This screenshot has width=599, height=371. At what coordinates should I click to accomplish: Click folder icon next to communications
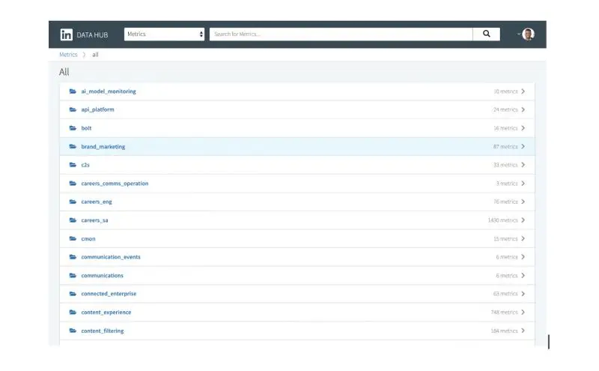click(x=73, y=275)
